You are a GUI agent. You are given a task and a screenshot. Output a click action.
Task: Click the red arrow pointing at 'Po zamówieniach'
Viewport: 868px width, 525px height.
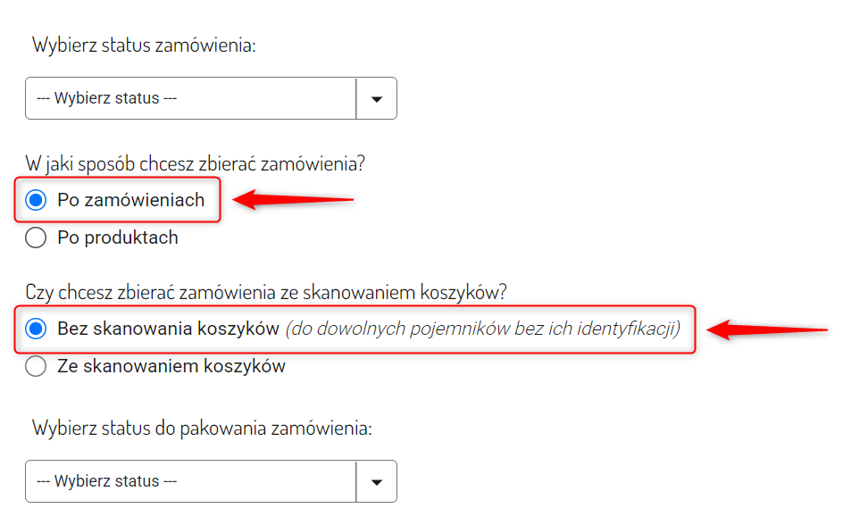point(293,199)
